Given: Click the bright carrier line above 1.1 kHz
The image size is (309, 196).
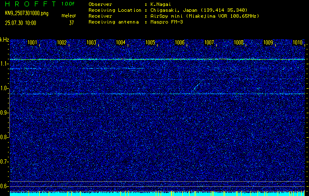Looking at the screenshot, I should point(157,59).
